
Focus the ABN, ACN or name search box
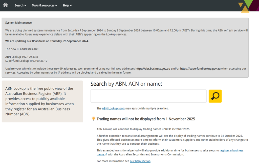[x=148, y=96]
